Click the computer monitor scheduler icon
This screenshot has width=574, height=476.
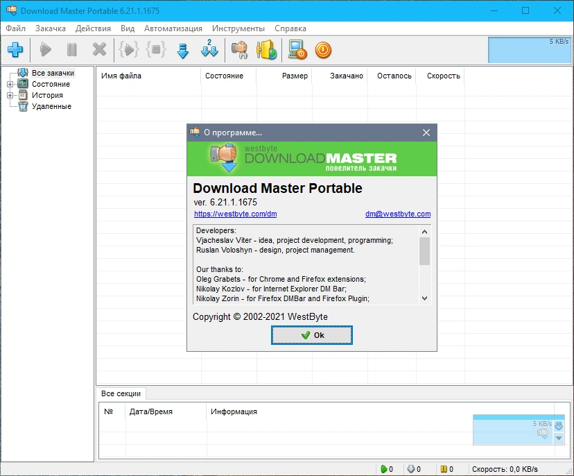pyautogui.click(x=297, y=50)
